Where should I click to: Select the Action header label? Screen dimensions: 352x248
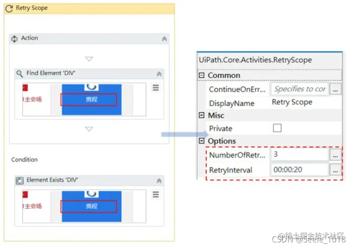click(x=29, y=38)
